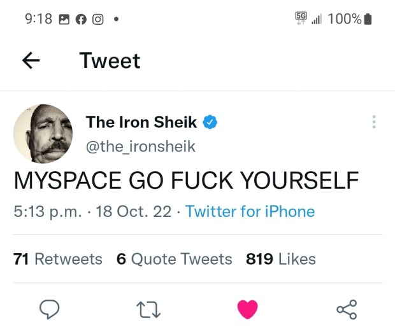Tap the Facebook notification icon in status bar
Image resolution: width=395 pixels, height=334 pixels.
[x=81, y=19]
